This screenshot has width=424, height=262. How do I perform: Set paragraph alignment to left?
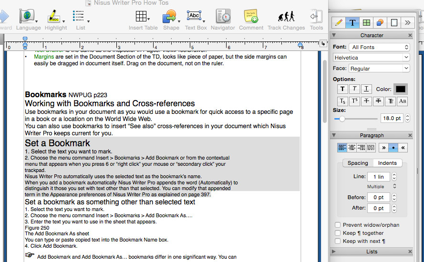coord(342,148)
